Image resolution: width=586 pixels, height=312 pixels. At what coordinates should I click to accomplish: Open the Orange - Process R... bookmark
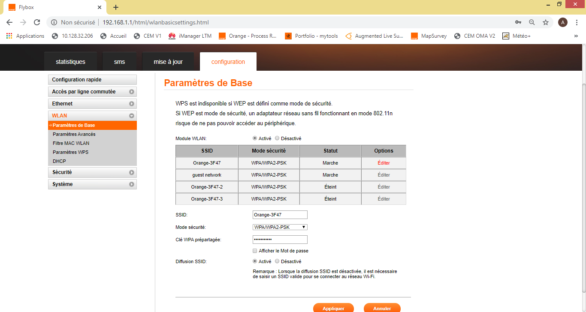(248, 36)
